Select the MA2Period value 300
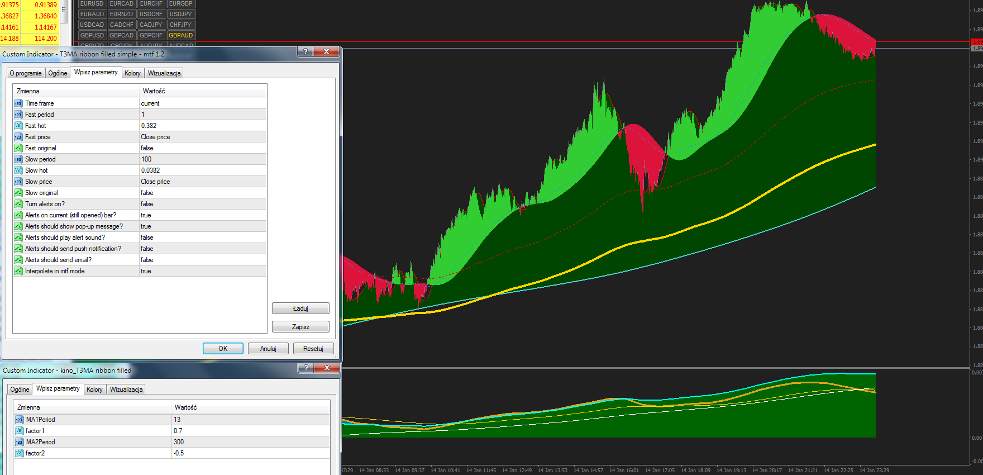The width and height of the screenshot is (983, 475). pyautogui.click(x=179, y=442)
